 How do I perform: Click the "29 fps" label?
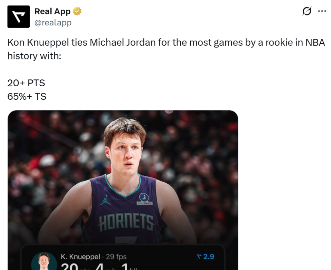116,257
